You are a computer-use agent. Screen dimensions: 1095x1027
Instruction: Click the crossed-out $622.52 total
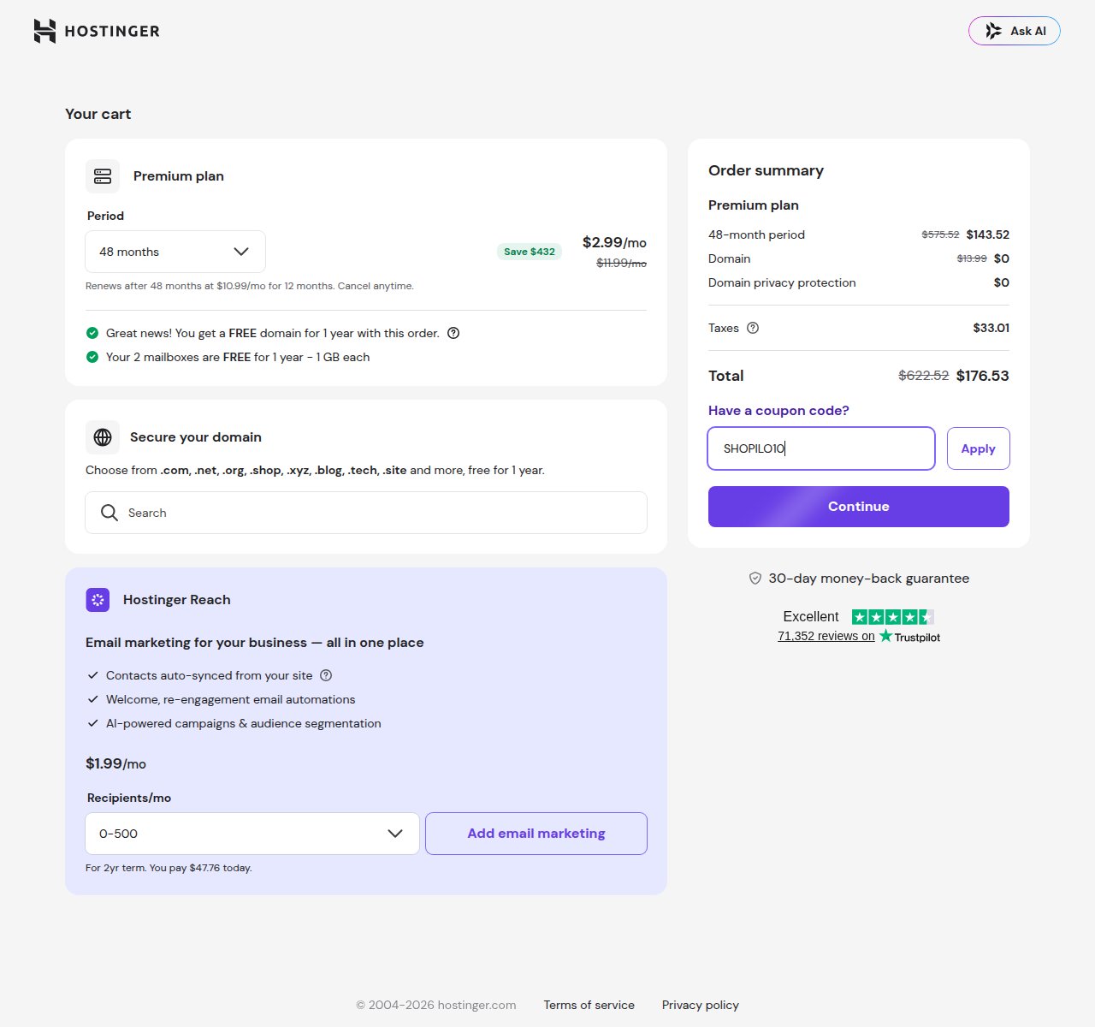(x=924, y=376)
